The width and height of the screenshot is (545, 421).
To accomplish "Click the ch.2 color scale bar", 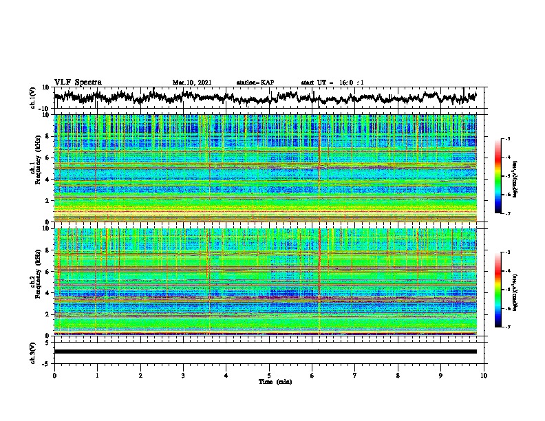I will click(x=498, y=290).
